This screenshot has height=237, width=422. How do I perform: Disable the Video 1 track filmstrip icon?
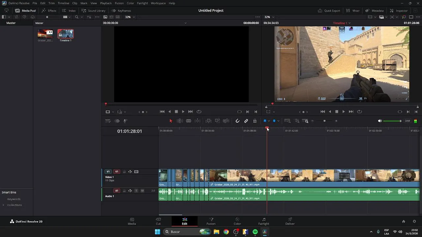coord(136,172)
